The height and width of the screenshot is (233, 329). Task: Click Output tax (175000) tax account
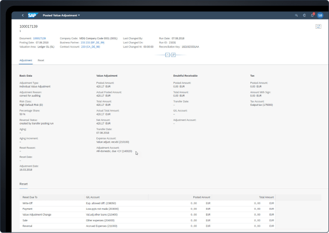pos(261,105)
